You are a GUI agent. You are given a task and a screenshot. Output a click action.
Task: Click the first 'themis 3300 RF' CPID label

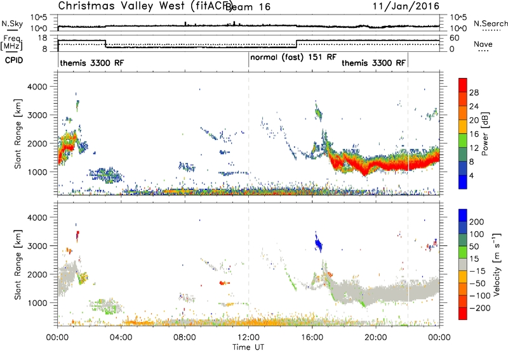point(91,63)
